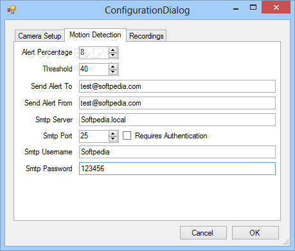Click the Smtp Username text box
Viewport: 295px width, 251px height.
(x=177, y=152)
